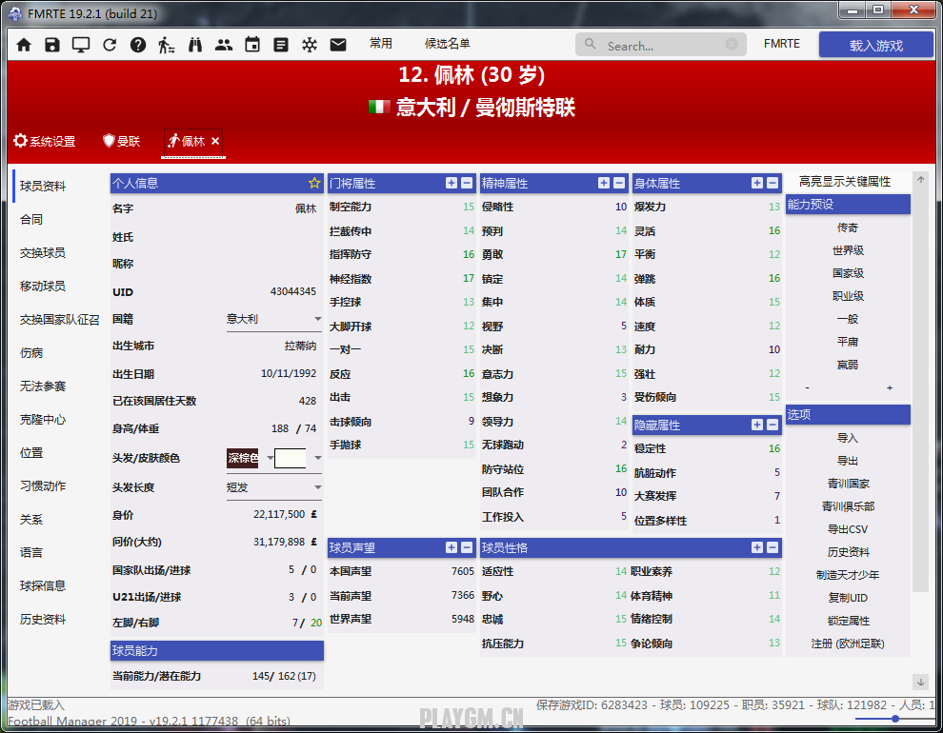Open the hair color 深棕色 dropdown
Viewport: 943px width, 733px height.
coord(271,458)
